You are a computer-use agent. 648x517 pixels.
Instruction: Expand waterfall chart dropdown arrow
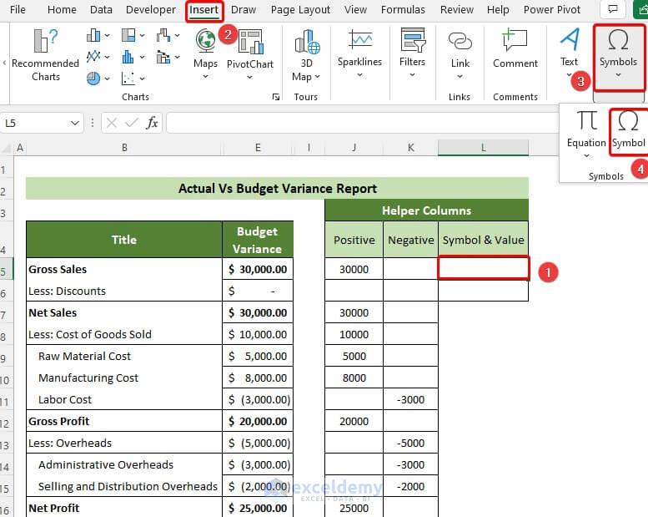178,36
